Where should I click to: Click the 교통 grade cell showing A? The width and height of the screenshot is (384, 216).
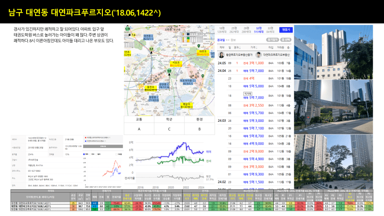coord(139,129)
